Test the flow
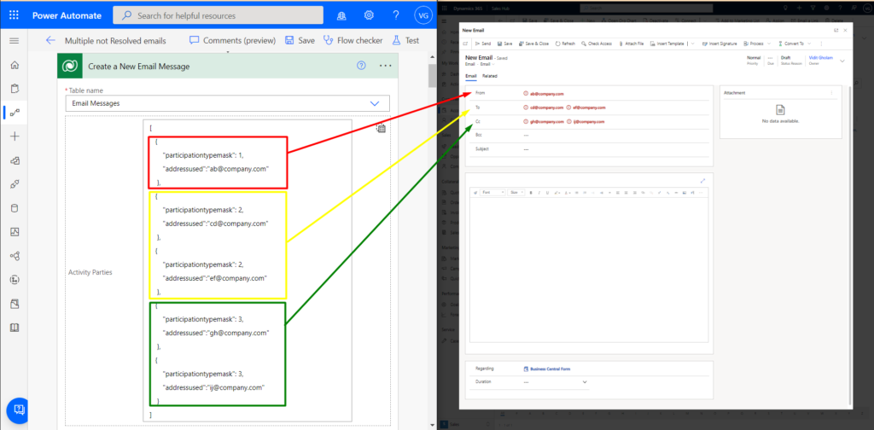The width and height of the screenshot is (874, 430). point(405,40)
